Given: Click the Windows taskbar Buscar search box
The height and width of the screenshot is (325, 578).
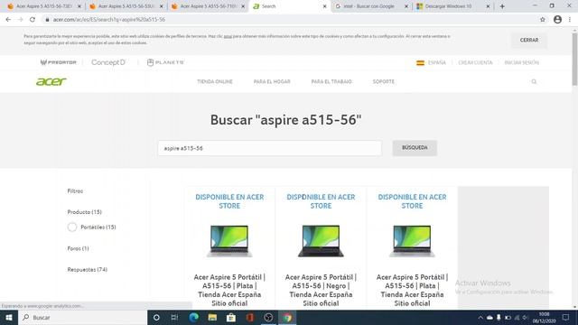Looking at the screenshot, I should coord(82,317).
